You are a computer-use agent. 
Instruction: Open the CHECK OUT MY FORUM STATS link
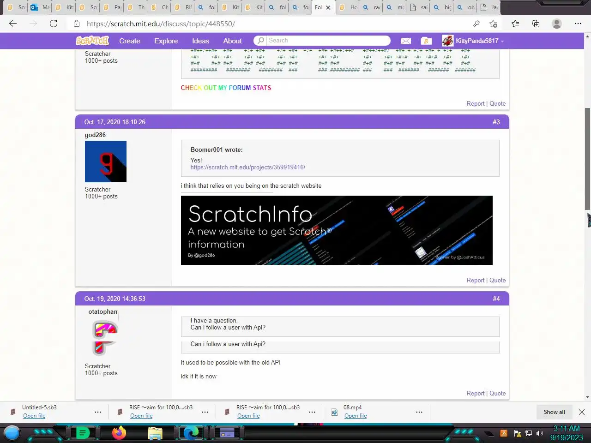pyautogui.click(x=226, y=88)
